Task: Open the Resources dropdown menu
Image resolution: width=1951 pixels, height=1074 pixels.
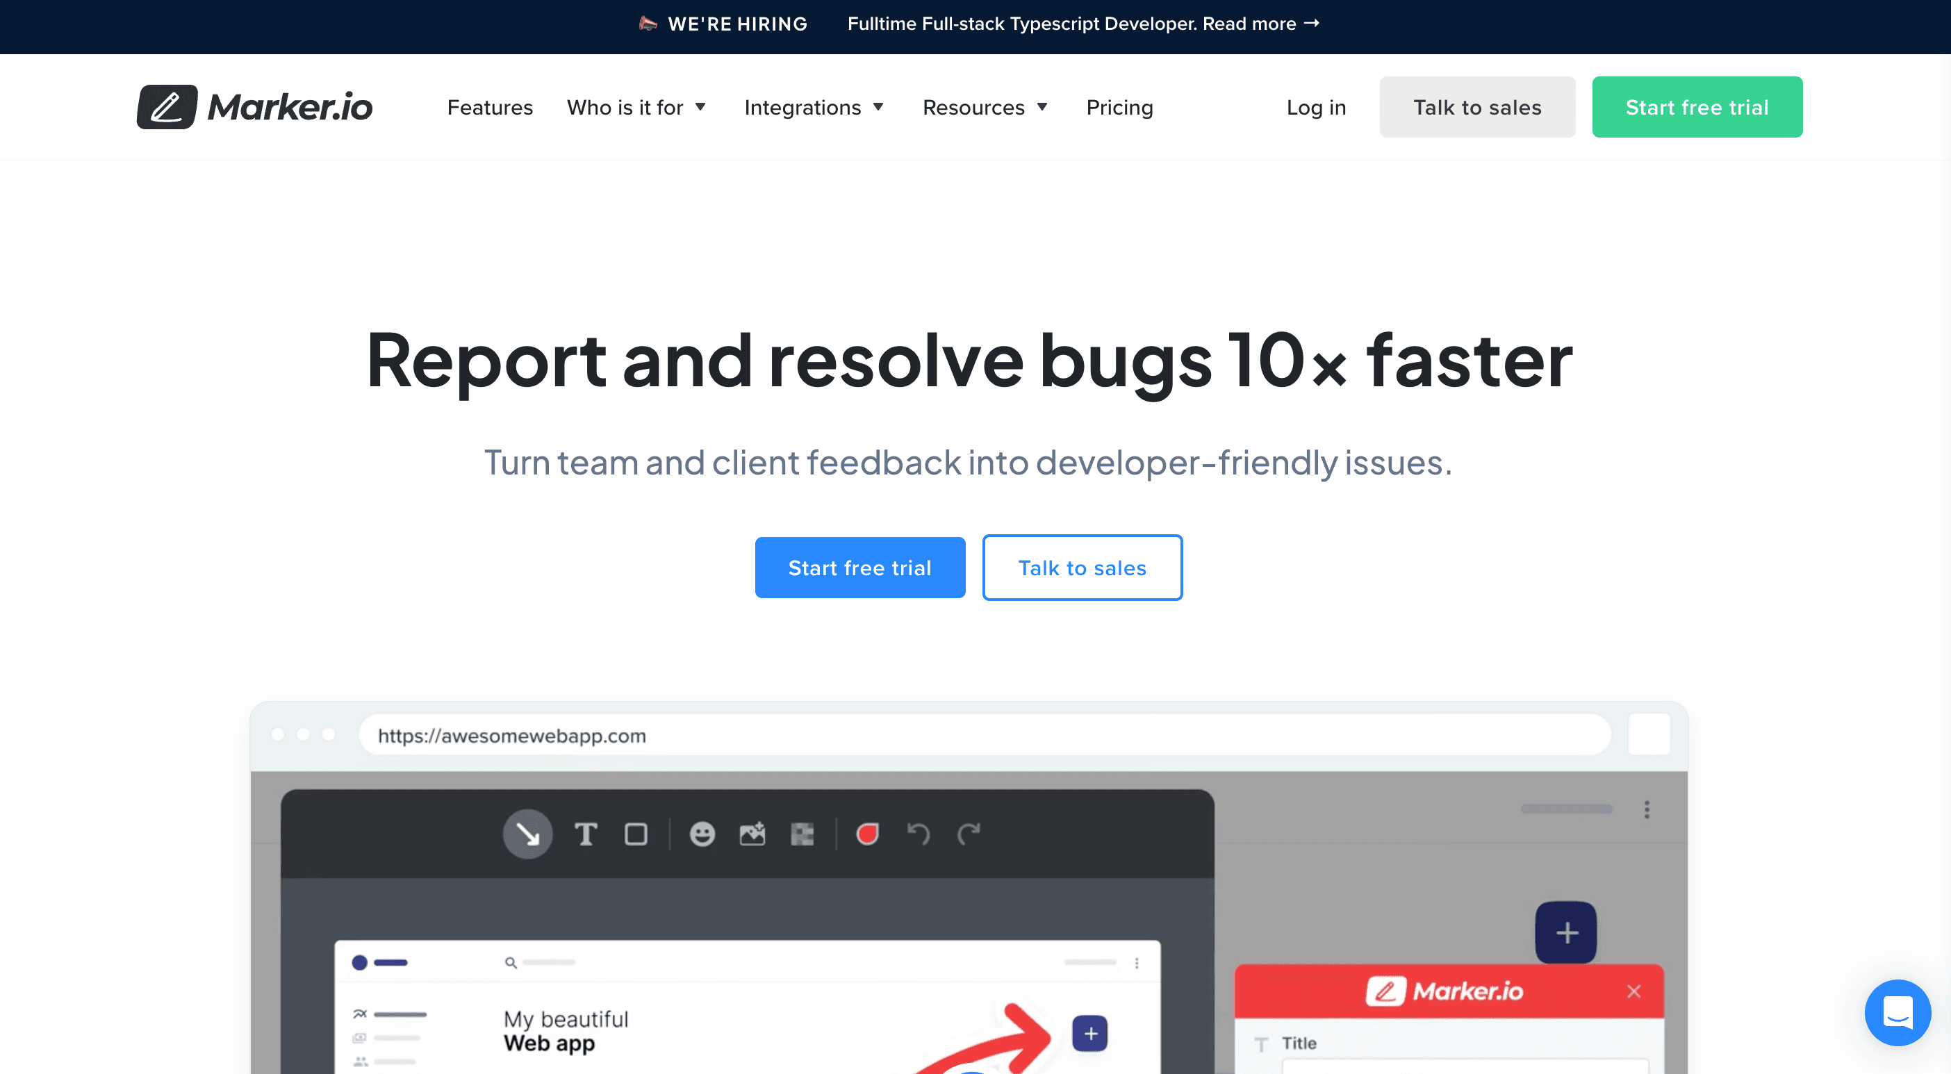Action: point(985,108)
